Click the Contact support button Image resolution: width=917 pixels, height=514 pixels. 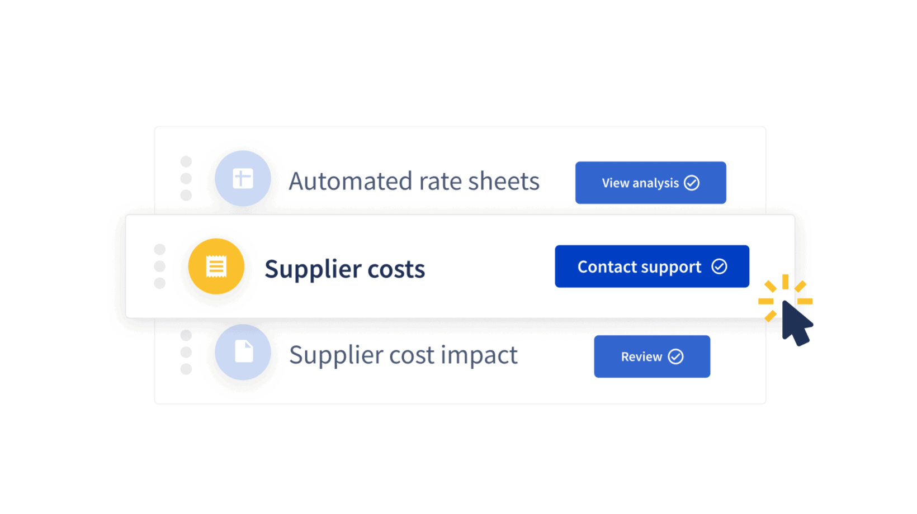tap(652, 266)
